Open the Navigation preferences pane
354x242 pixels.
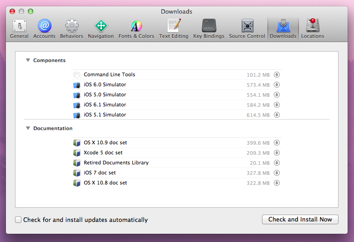pos(101,28)
